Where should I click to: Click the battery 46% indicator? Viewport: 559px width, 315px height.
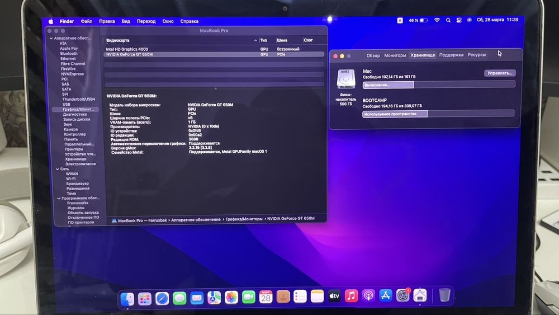(418, 20)
